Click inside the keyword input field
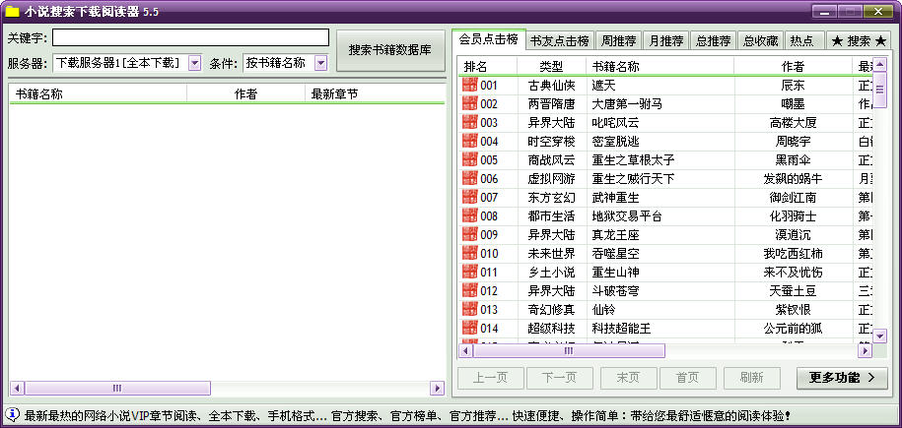 pyautogui.click(x=190, y=37)
